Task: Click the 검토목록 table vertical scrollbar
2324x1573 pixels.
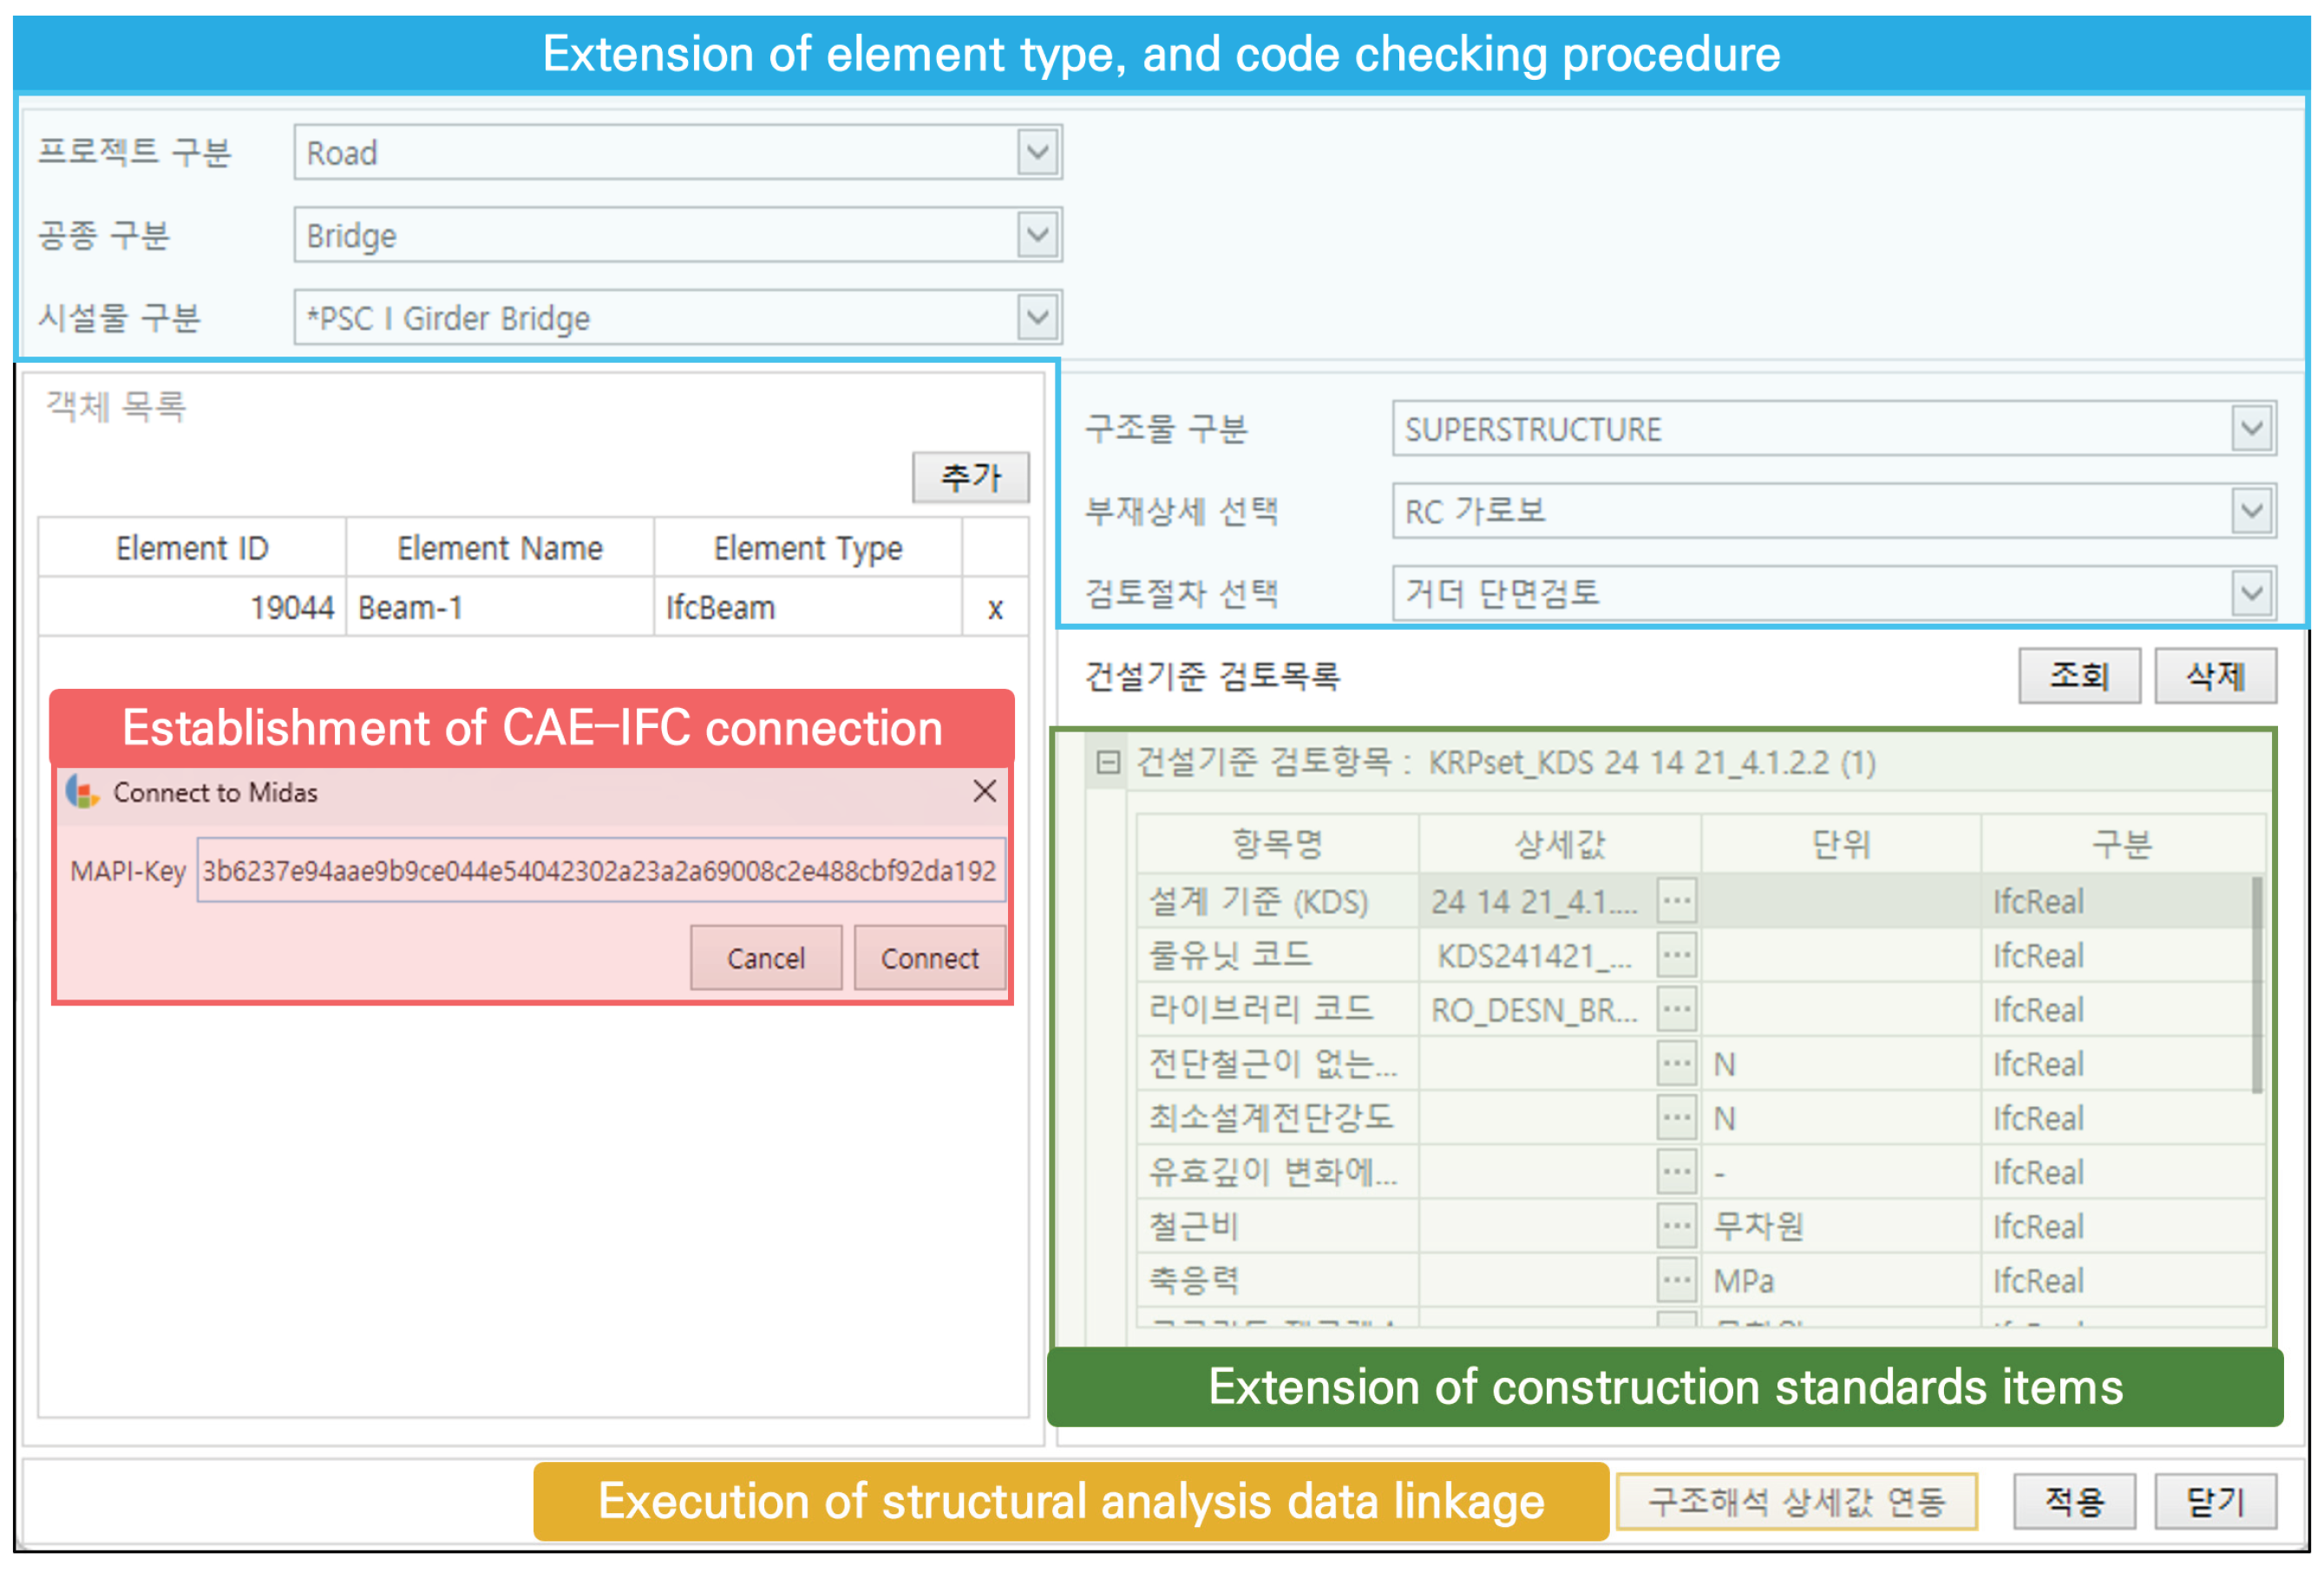Action: pos(2256,985)
